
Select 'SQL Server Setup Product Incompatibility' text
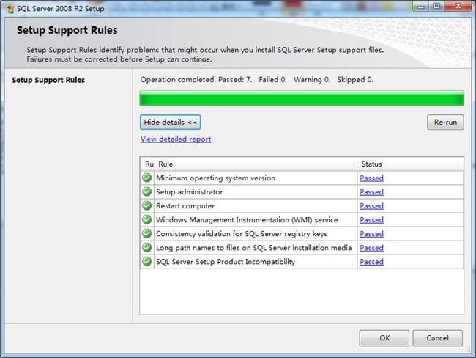point(226,262)
